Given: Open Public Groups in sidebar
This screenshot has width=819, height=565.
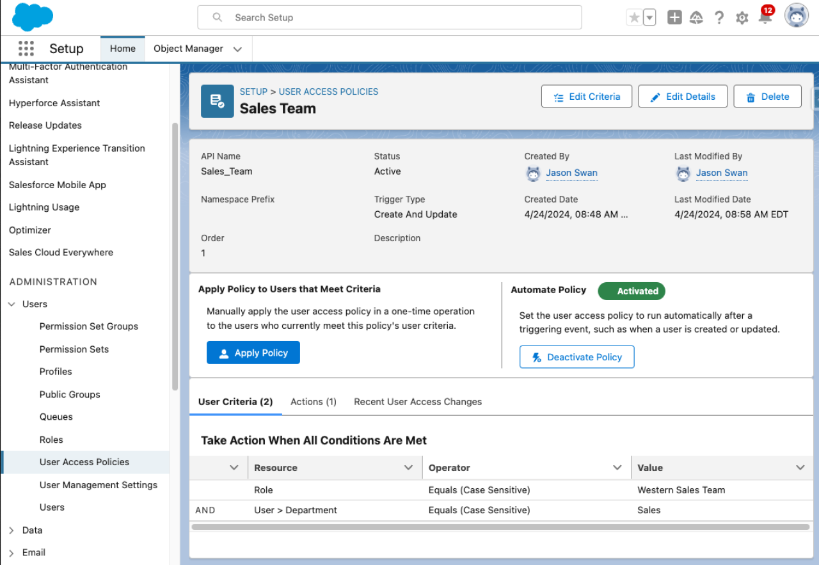Looking at the screenshot, I should pyautogui.click(x=70, y=394).
